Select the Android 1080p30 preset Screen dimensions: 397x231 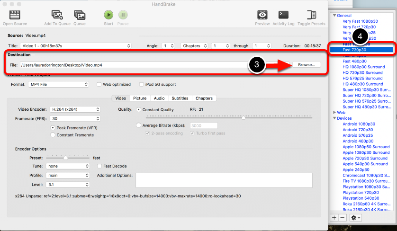(x=359, y=124)
